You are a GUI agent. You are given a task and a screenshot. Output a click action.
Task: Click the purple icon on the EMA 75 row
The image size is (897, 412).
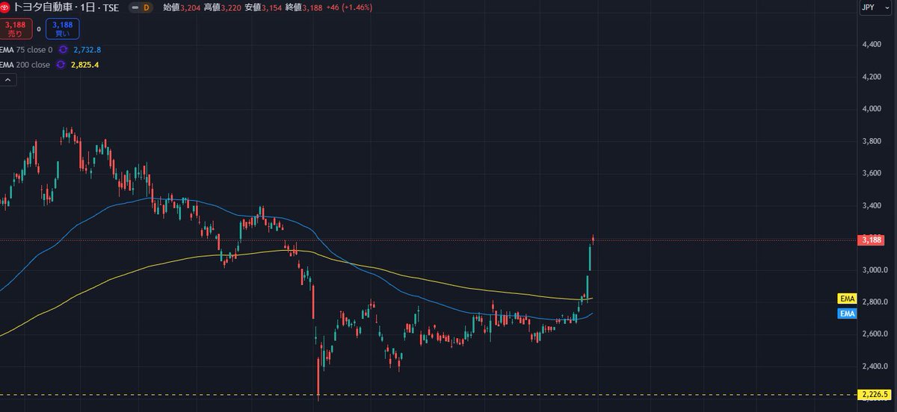(64, 49)
